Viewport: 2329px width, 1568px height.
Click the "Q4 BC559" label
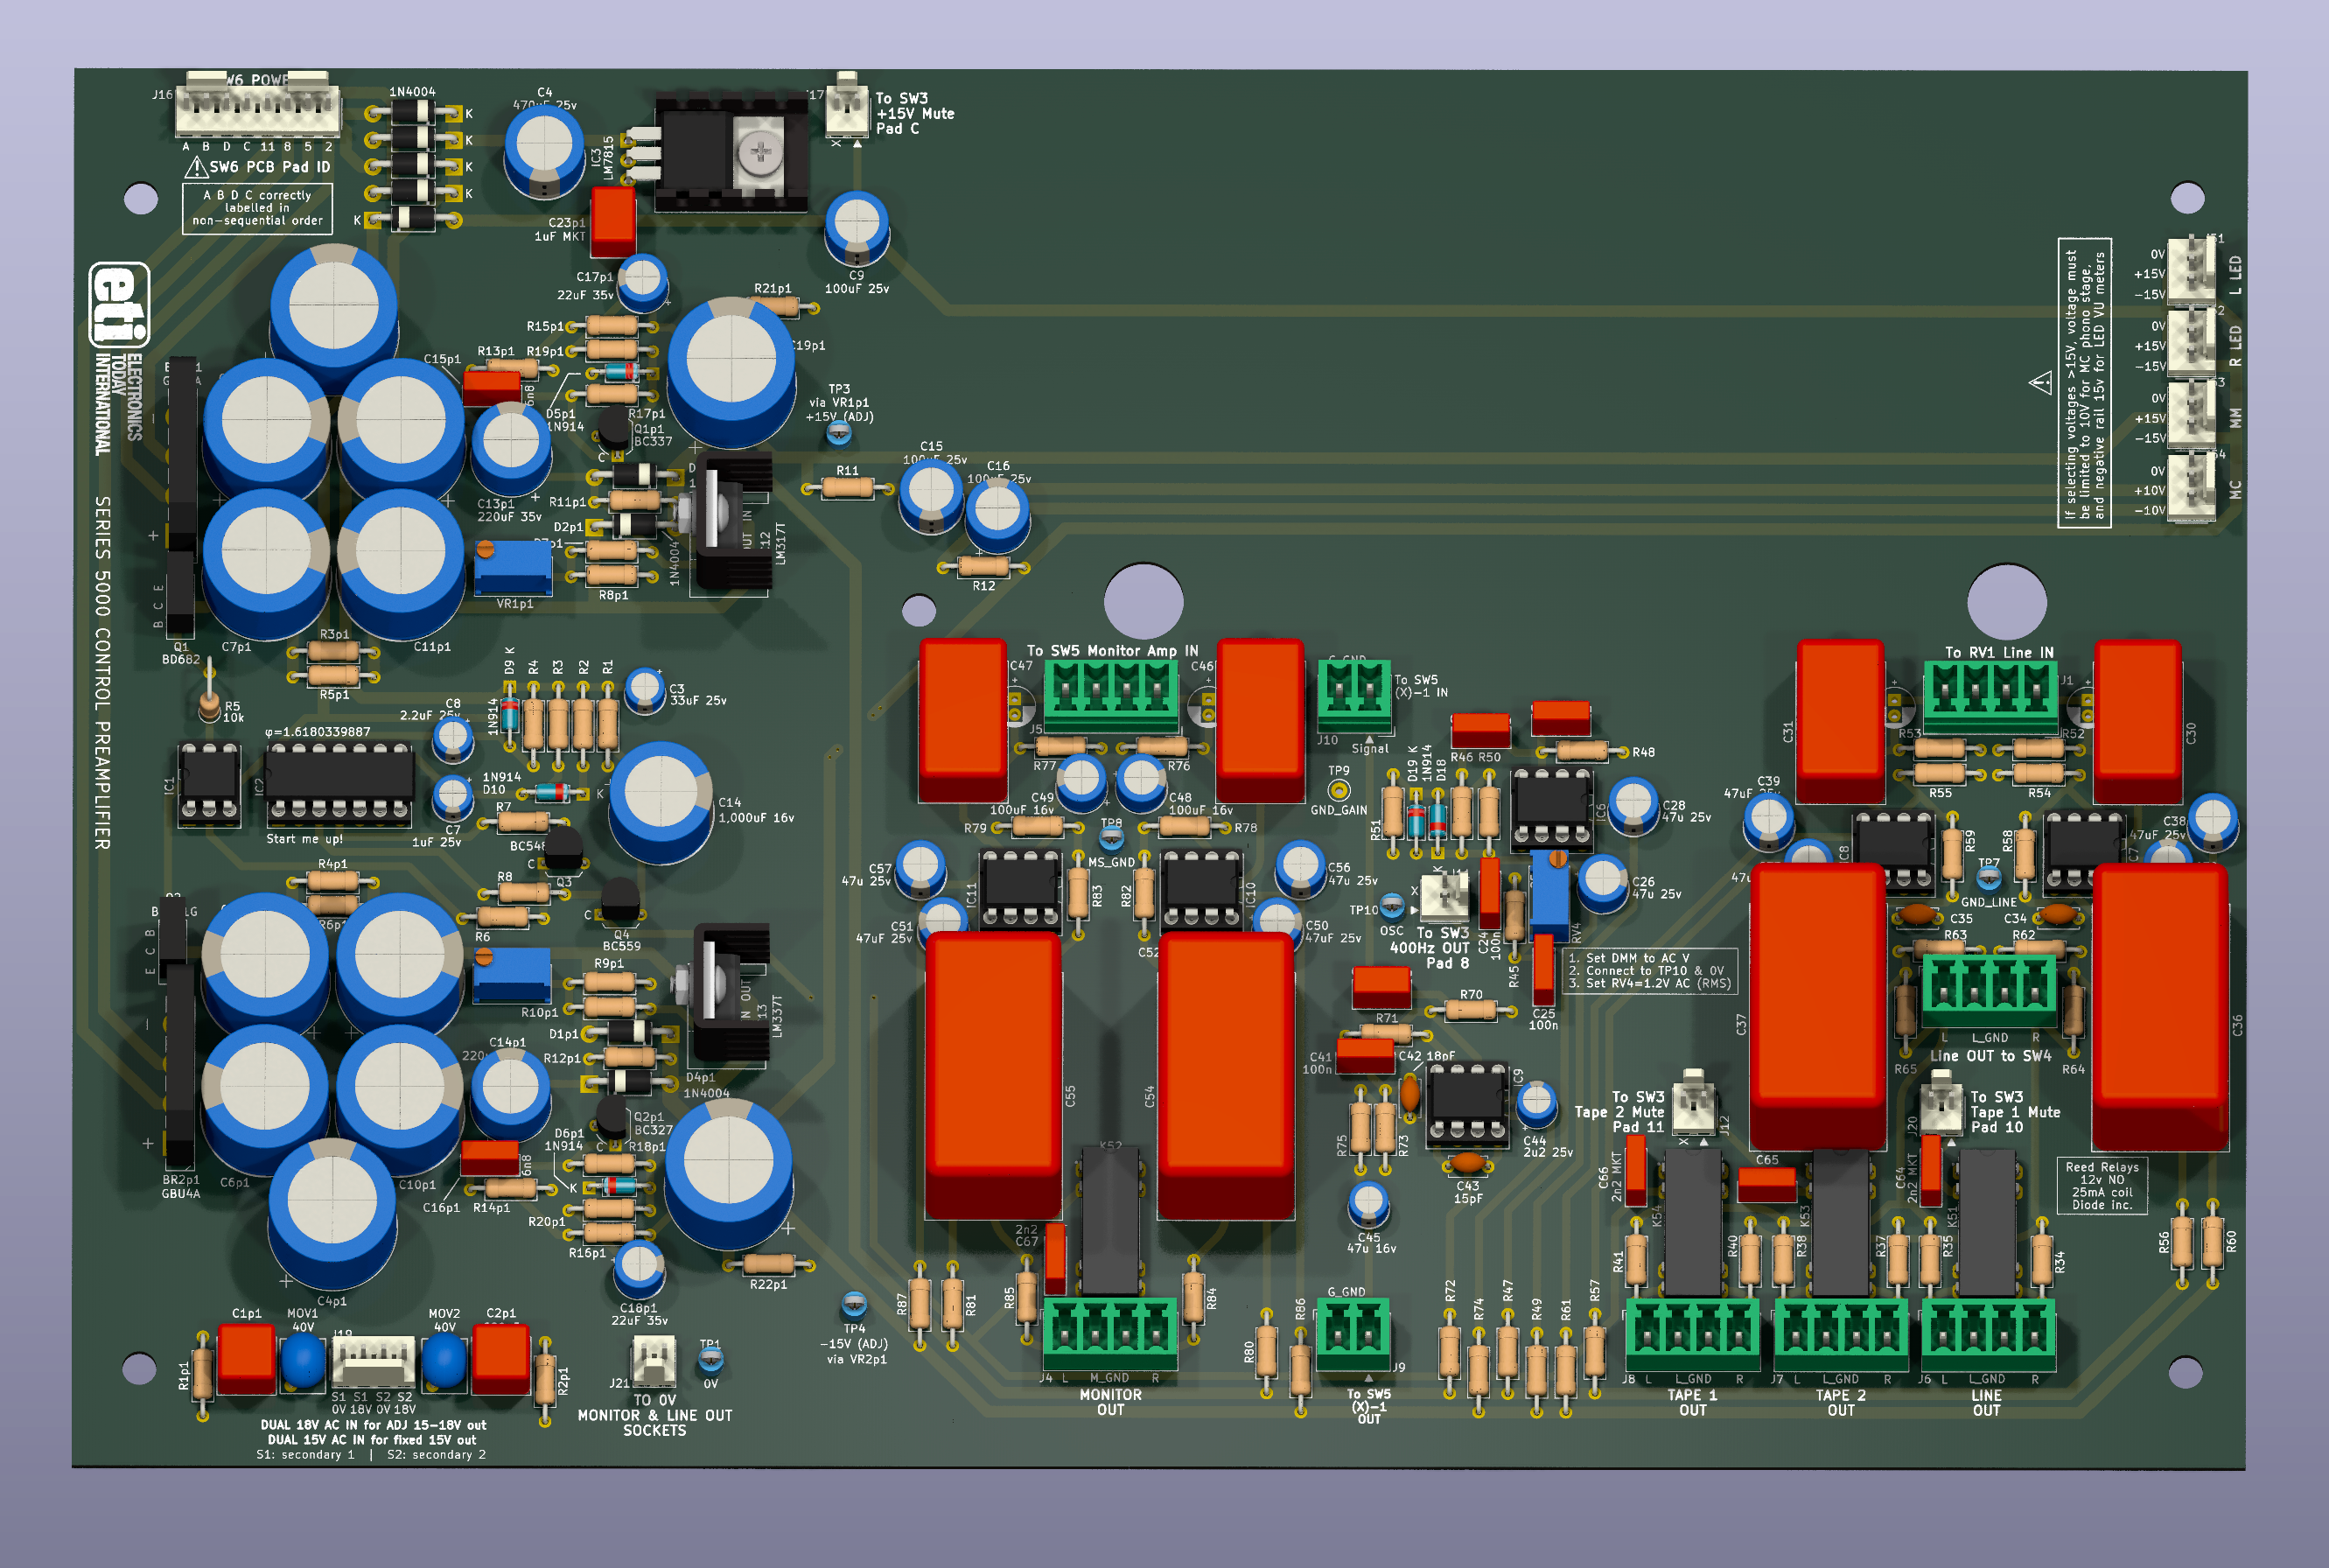click(621, 940)
